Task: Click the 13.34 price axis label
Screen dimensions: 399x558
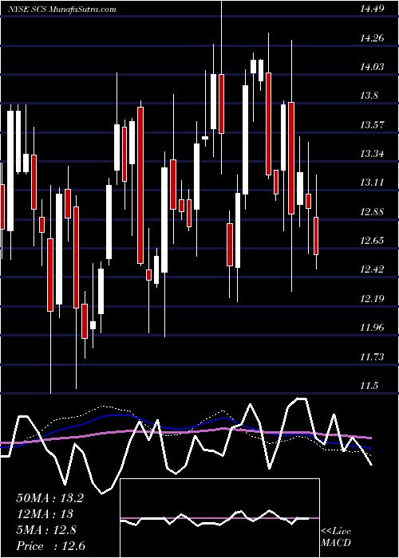Action: pyautogui.click(x=372, y=153)
